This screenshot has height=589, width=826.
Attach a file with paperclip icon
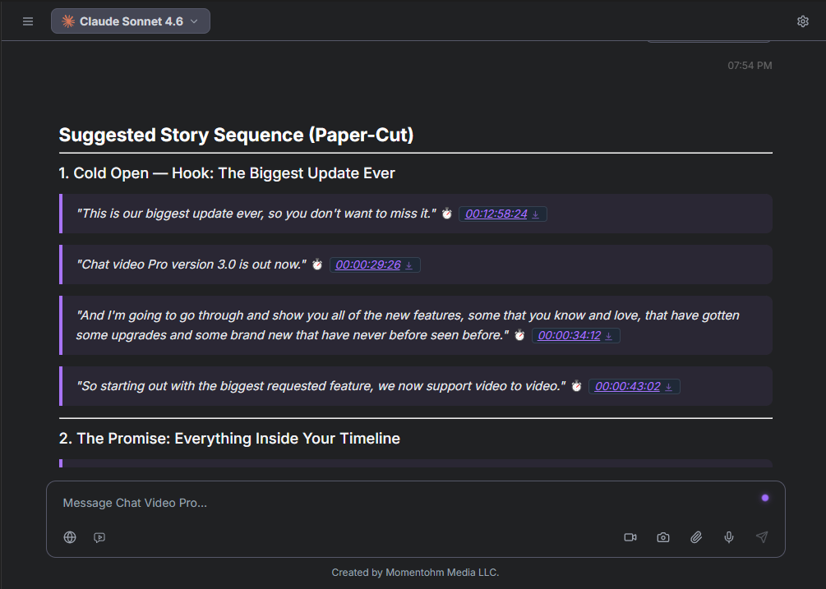(696, 537)
